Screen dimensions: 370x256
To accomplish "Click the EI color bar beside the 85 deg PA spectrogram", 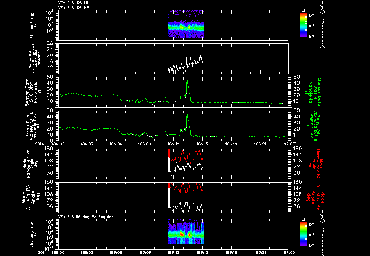I will (303, 234).
